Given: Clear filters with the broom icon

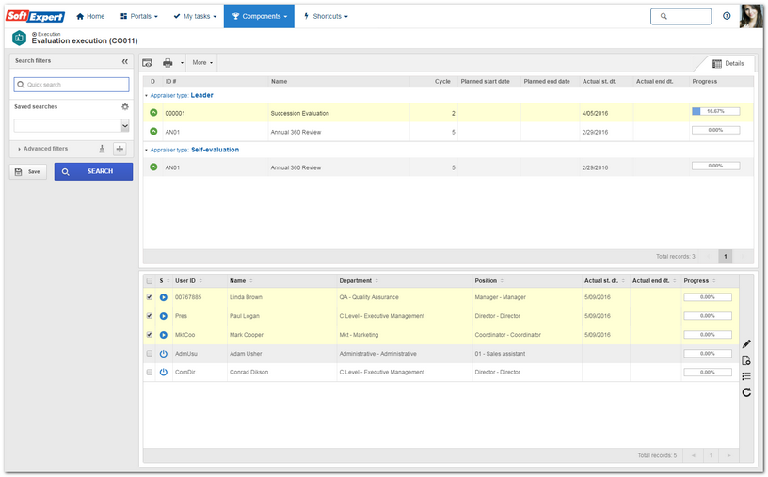Looking at the screenshot, I should coord(102,149).
